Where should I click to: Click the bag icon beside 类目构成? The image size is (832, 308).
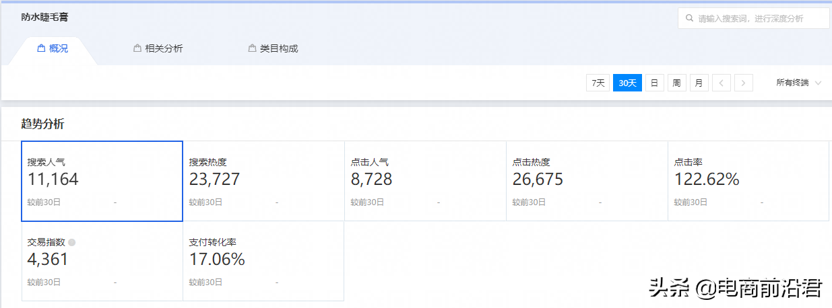coord(253,48)
